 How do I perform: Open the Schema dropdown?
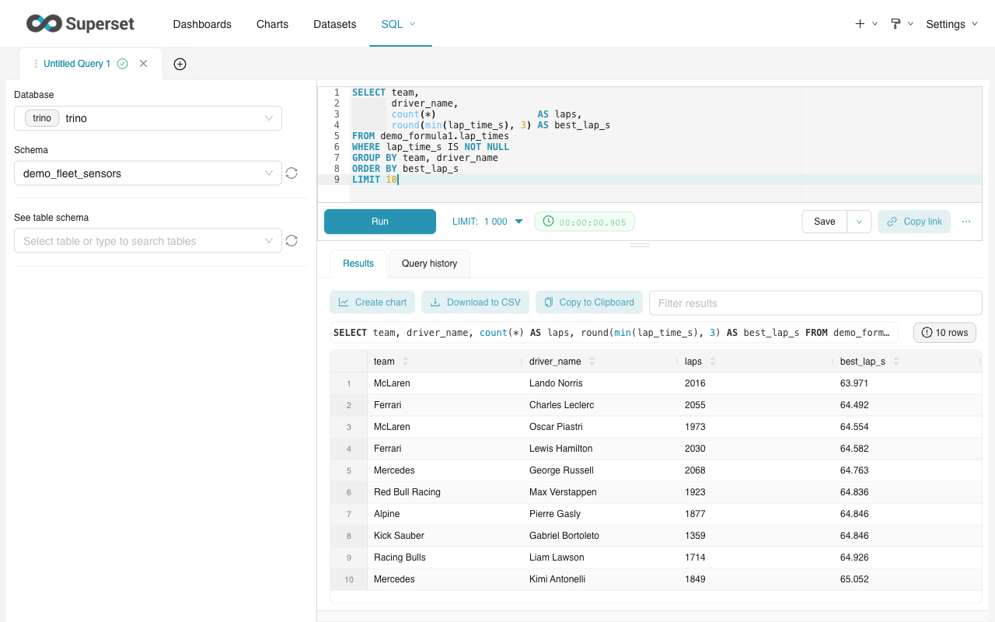[148, 173]
